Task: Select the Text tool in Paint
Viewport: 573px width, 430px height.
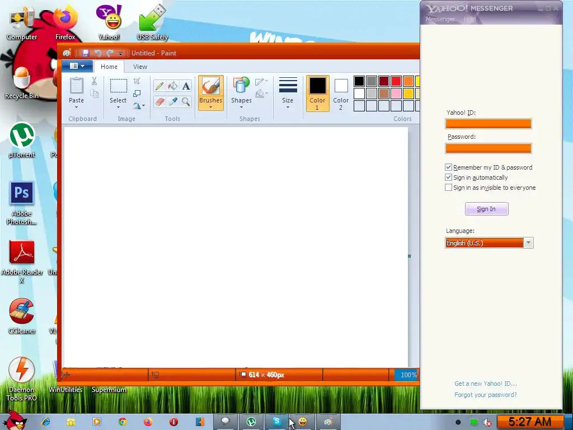Action: pyautogui.click(x=186, y=86)
